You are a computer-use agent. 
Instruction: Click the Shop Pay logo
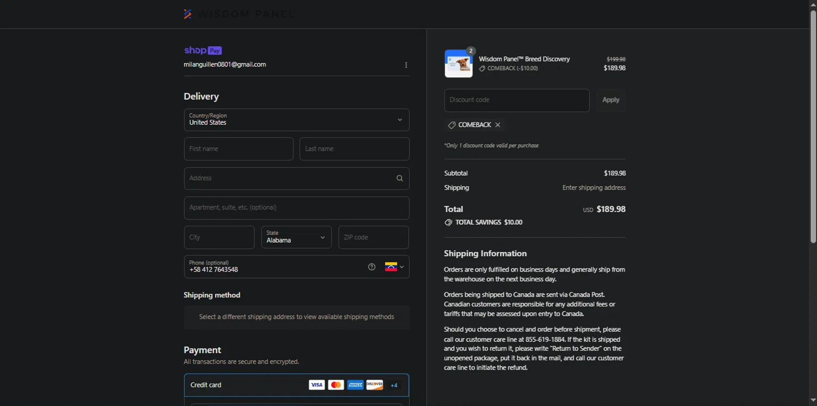click(203, 51)
